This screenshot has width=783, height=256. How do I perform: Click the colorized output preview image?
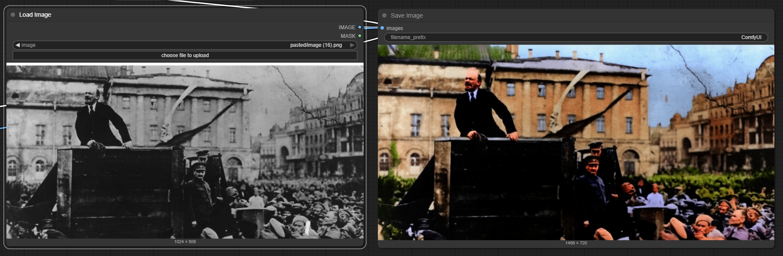point(576,142)
